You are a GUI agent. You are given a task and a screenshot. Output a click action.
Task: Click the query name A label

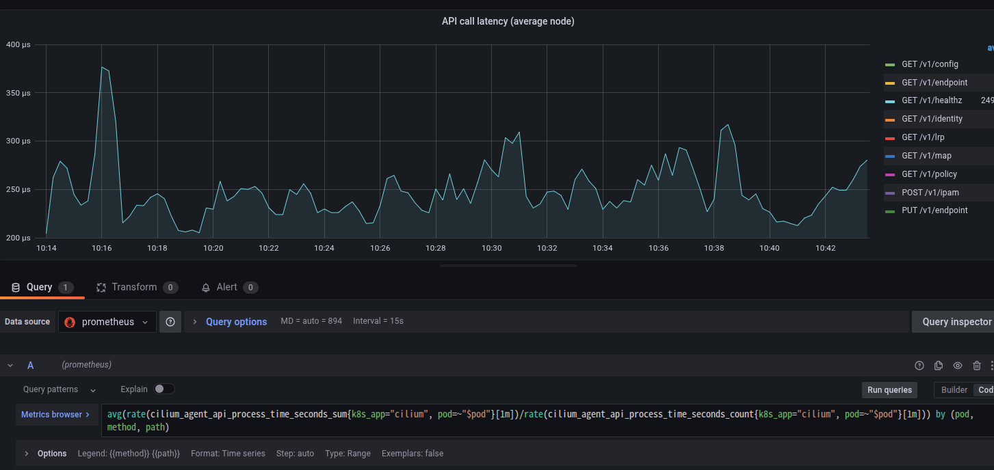pyautogui.click(x=30, y=365)
